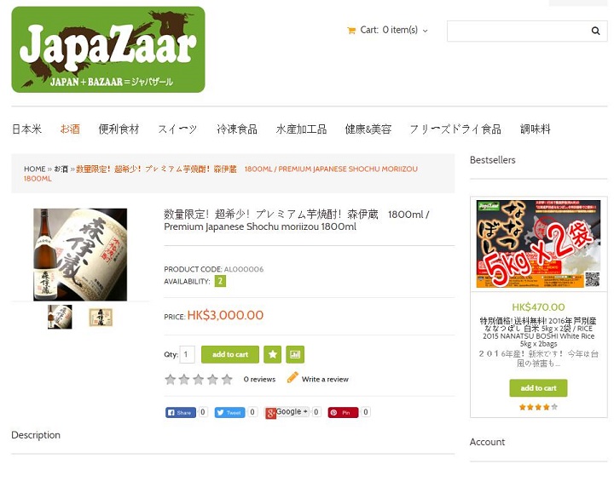Pin product on Pinterest

(343, 412)
